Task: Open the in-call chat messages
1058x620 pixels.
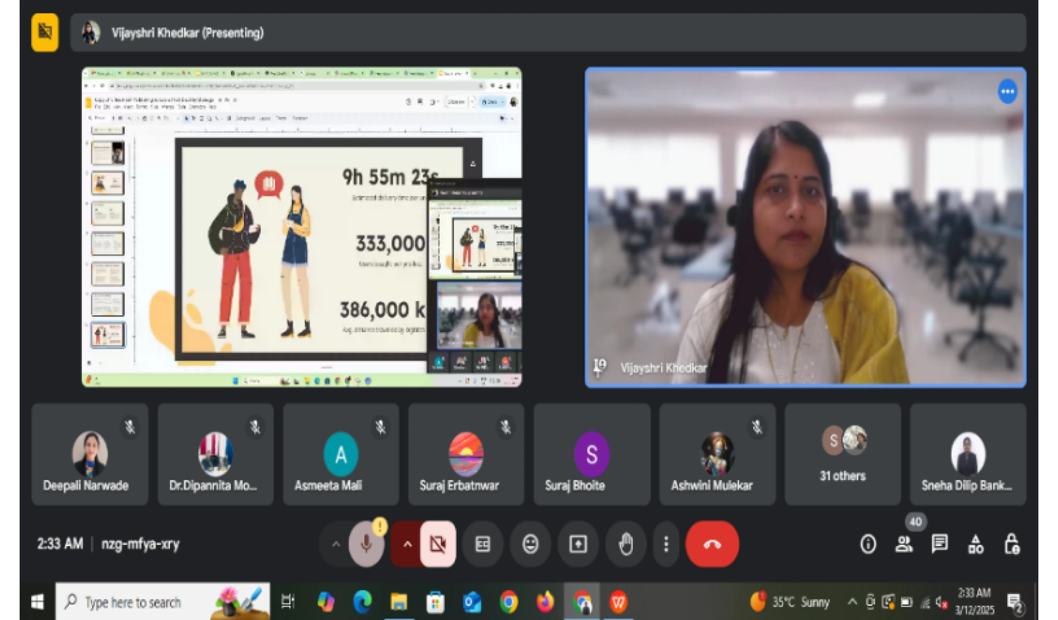Action: coord(939,544)
